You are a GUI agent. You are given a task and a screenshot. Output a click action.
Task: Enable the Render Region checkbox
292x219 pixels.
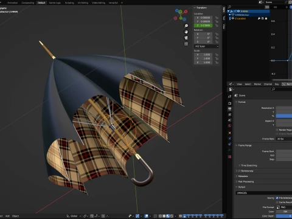(277, 130)
